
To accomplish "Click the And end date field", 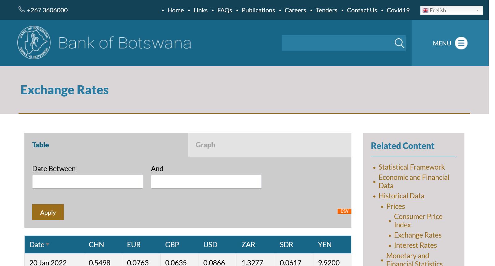I will [x=206, y=182].
